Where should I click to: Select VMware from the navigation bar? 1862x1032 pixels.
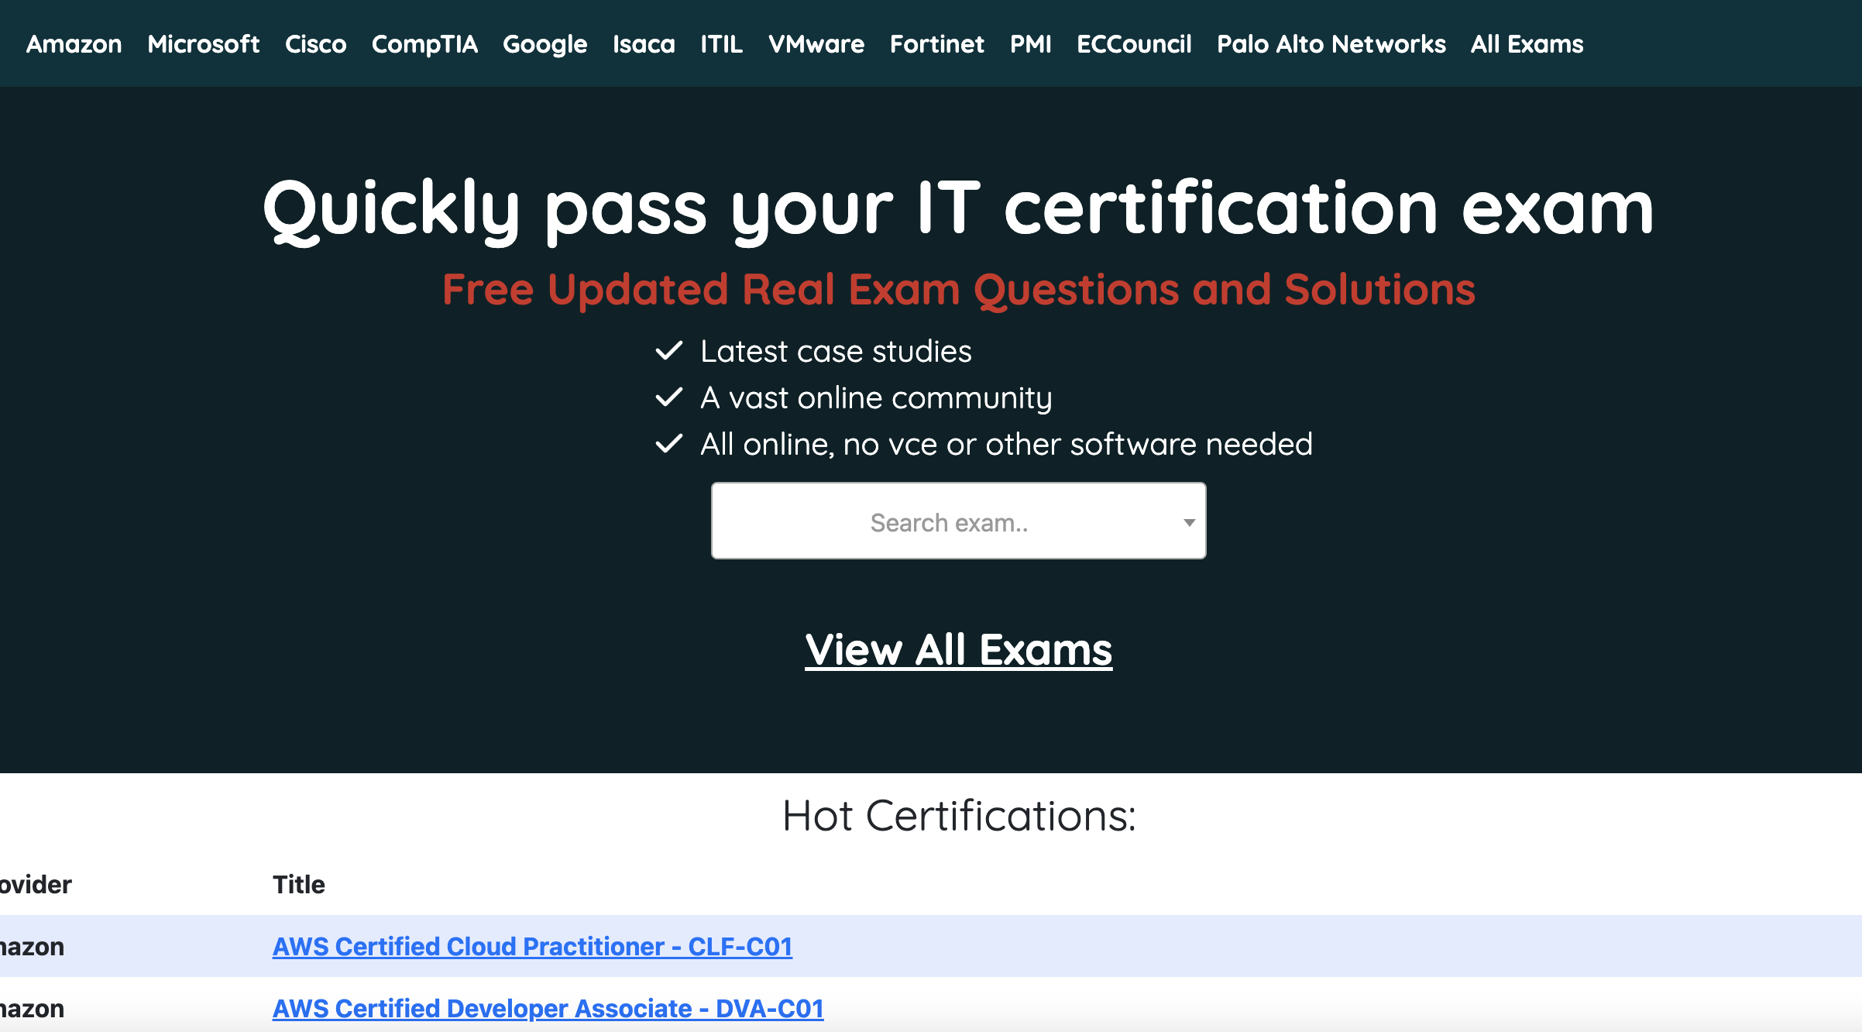click(x=814, y=43)
